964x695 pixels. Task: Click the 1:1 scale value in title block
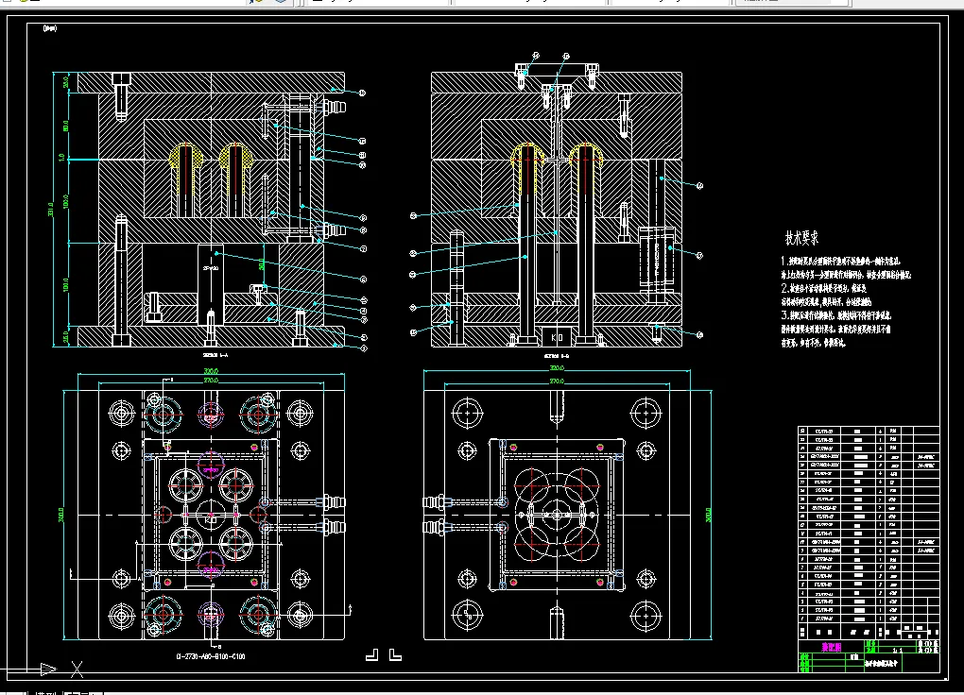click(x=897, y=650)
